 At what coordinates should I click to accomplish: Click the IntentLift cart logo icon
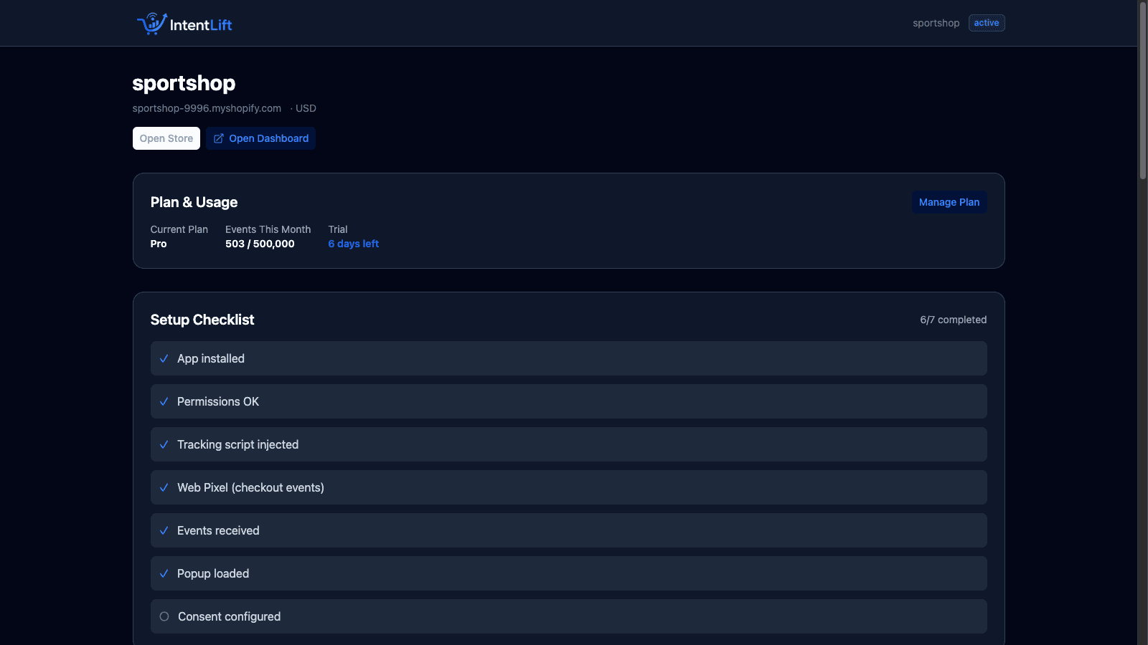151,24
